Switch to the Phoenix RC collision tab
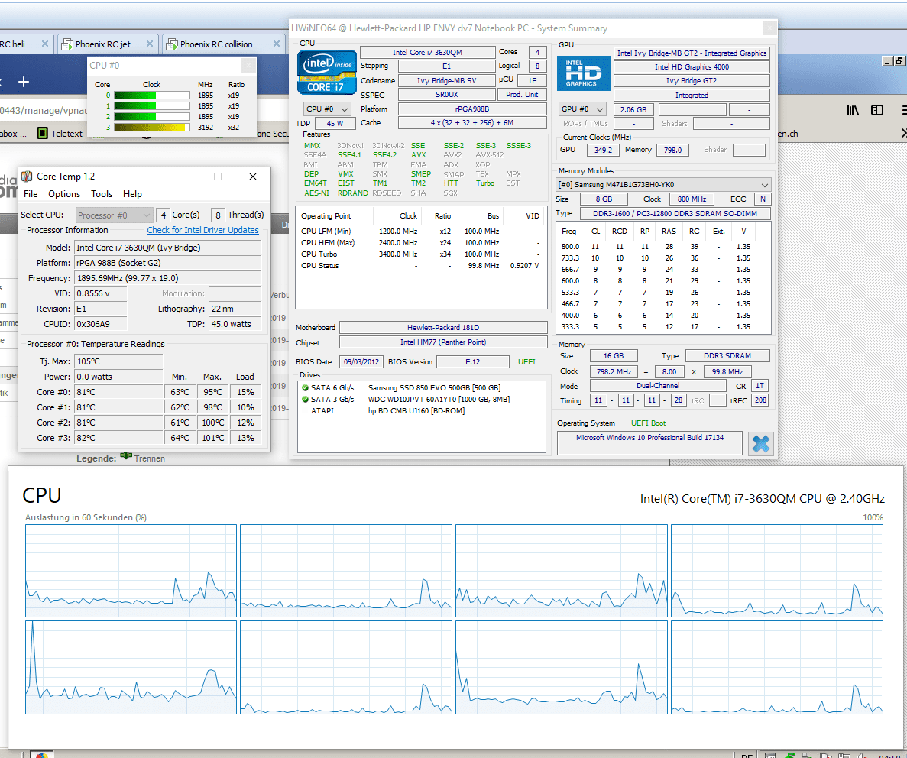Image resolution: width=907 pixels, height=758 pixels. click(x=224, y=44)
